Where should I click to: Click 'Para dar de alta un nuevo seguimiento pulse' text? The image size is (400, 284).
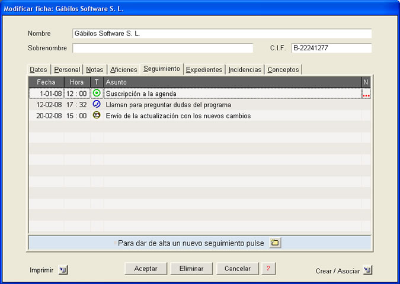coord(191,243)
